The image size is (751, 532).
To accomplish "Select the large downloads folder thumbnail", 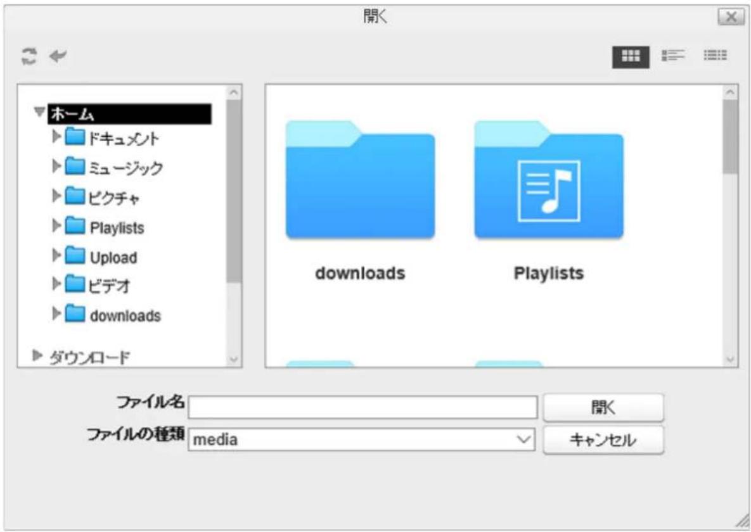I will [x=360, y=180].
